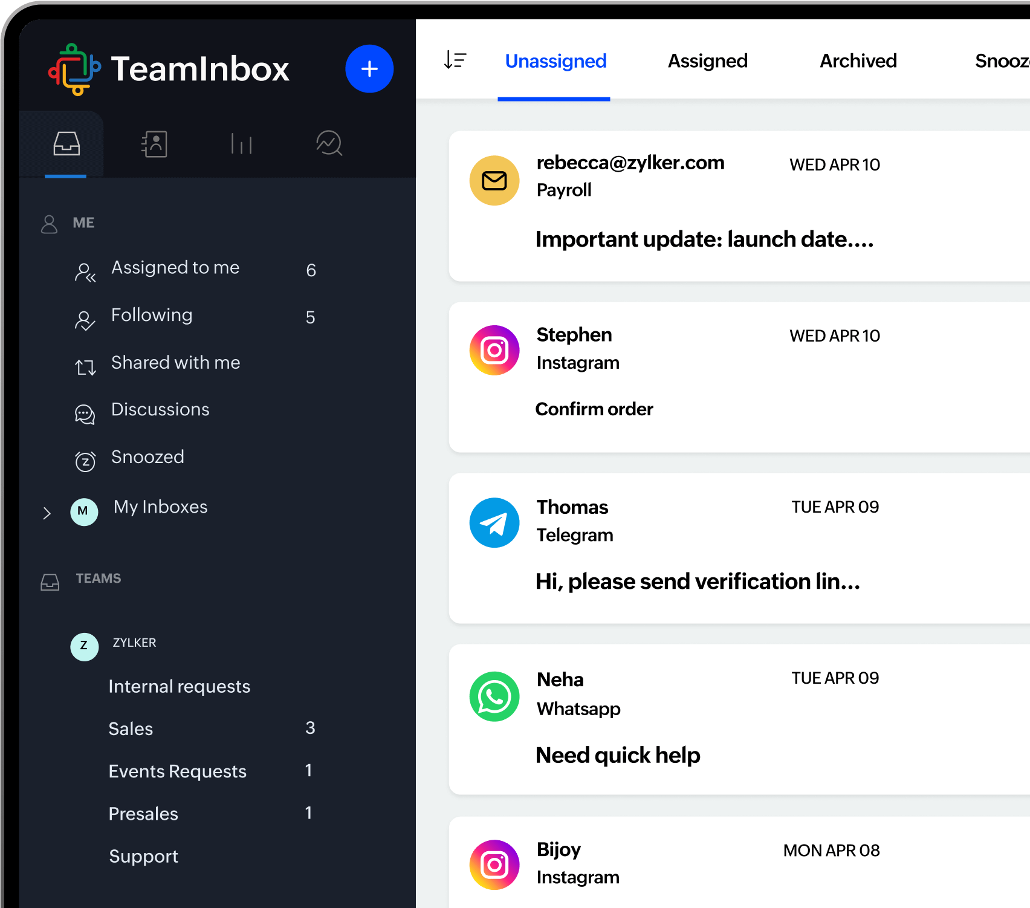Open the Support inbox
Image resolution: width=1030 pixels, height=908 pixels.
click(144, 857)
